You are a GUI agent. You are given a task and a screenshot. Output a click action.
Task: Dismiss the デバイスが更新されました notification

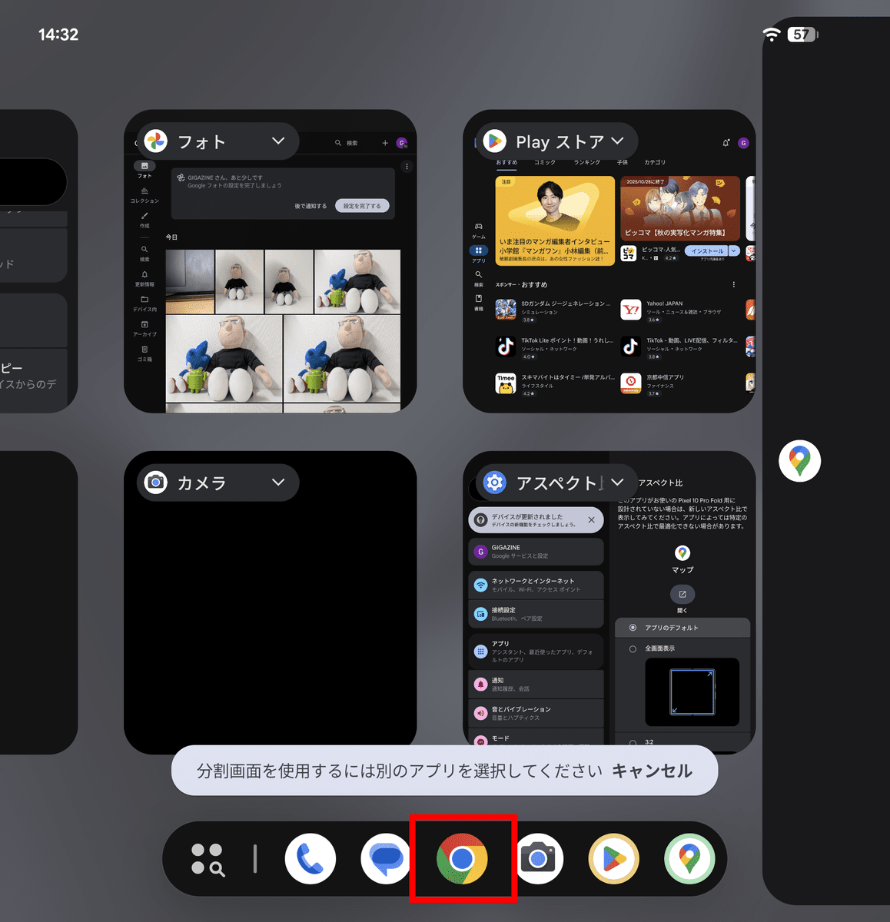(x=591, y=520)
